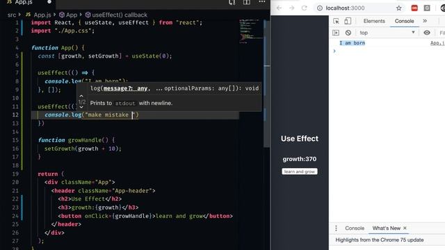Image resolution: width=445 pixels, height=250 pixels.
Task: Select the What's New drawer tab
Action: [387, 228]
